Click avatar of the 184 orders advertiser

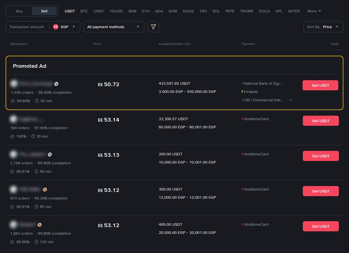(13, 119)
